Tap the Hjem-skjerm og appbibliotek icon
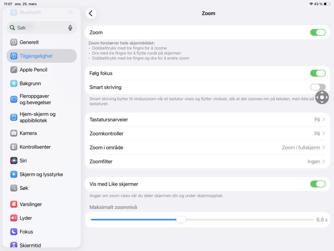 pyautogui.click(x=14, y=117)
